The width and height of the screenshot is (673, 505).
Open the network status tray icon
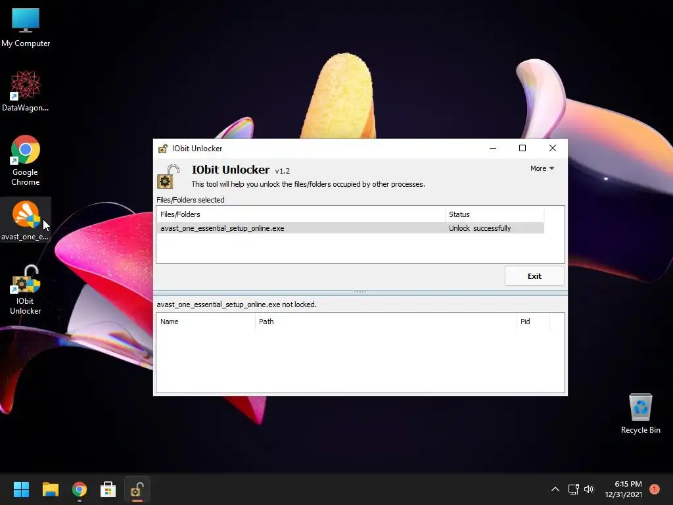573,489
